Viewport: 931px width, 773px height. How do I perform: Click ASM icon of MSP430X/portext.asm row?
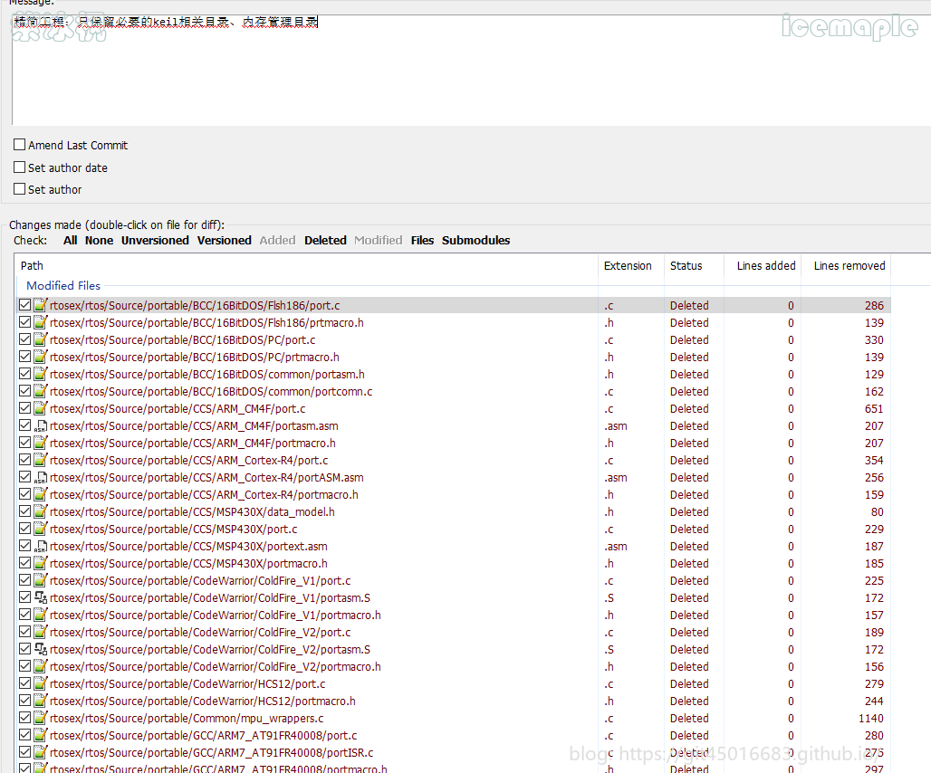[x=41, y=547]
